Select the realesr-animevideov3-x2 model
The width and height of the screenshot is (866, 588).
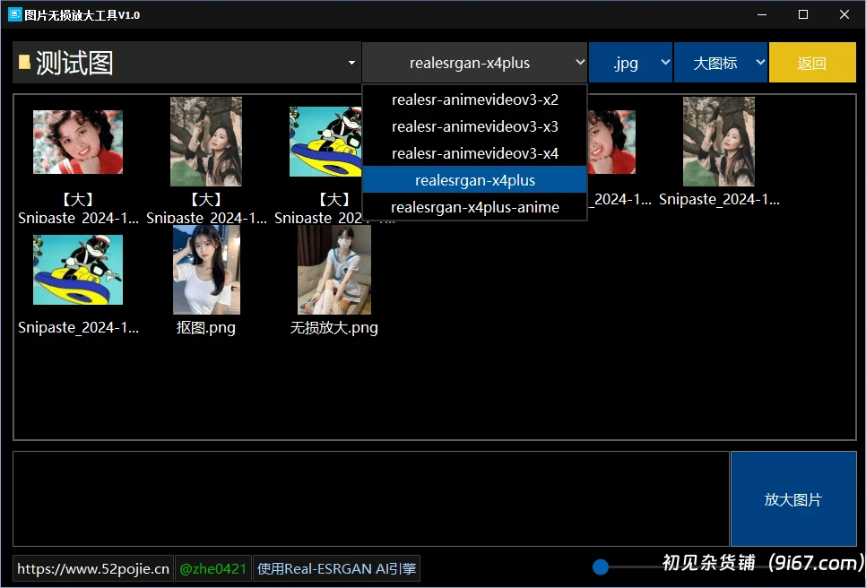pyautogui.click(x=474, y=99)
